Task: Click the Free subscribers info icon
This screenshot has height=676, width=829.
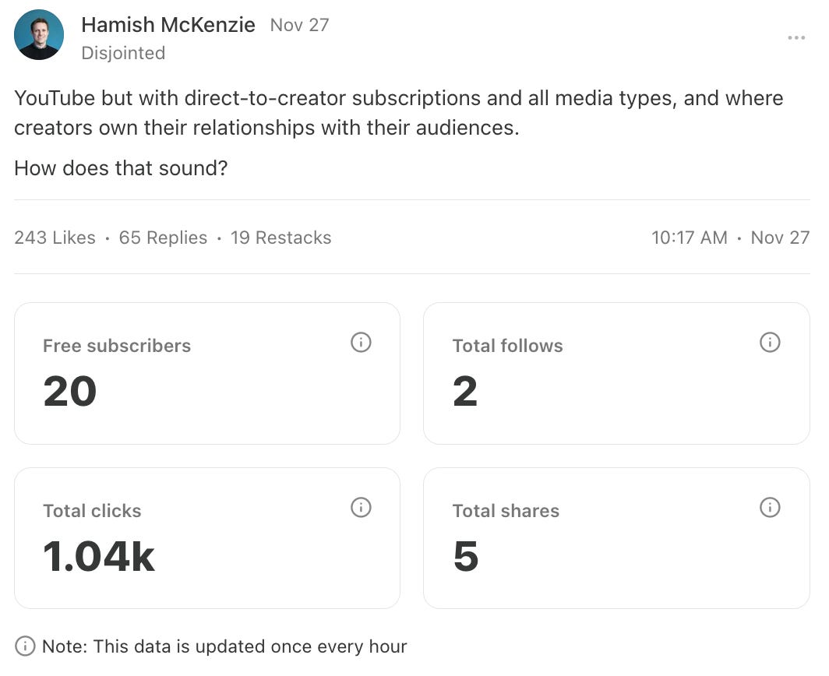Action: point(361,343)
